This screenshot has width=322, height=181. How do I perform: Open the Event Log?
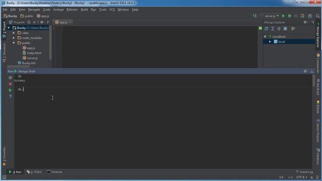click(304, 172)
